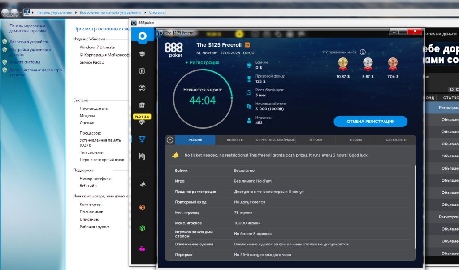Open the graduation cap icon in the 888poker sidebar
Image resolution: width=459 pixels, height=270 pixels.
142,54
